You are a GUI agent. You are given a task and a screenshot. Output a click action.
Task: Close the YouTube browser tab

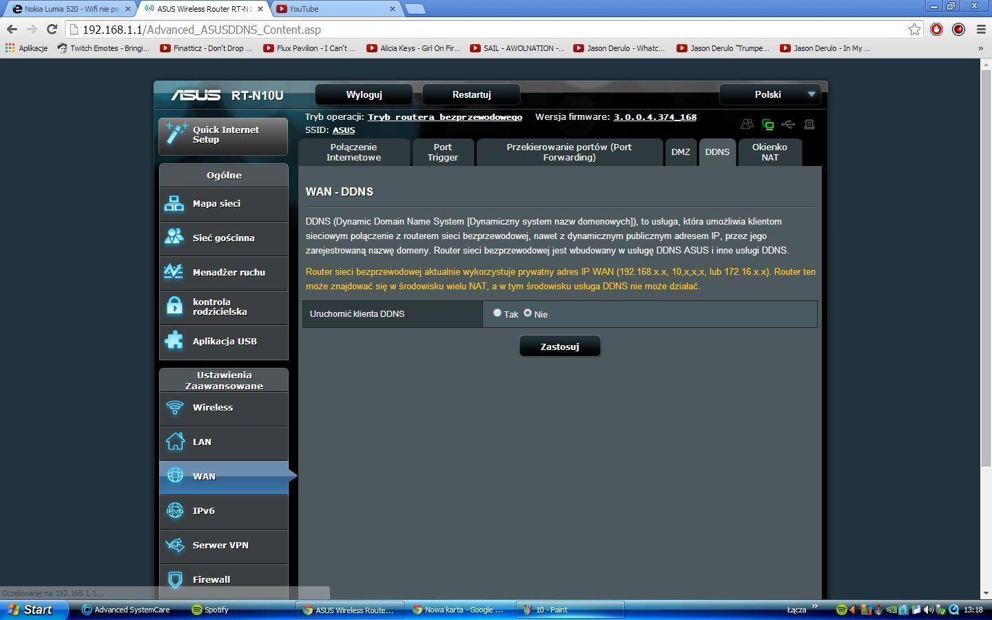(393, 9)
